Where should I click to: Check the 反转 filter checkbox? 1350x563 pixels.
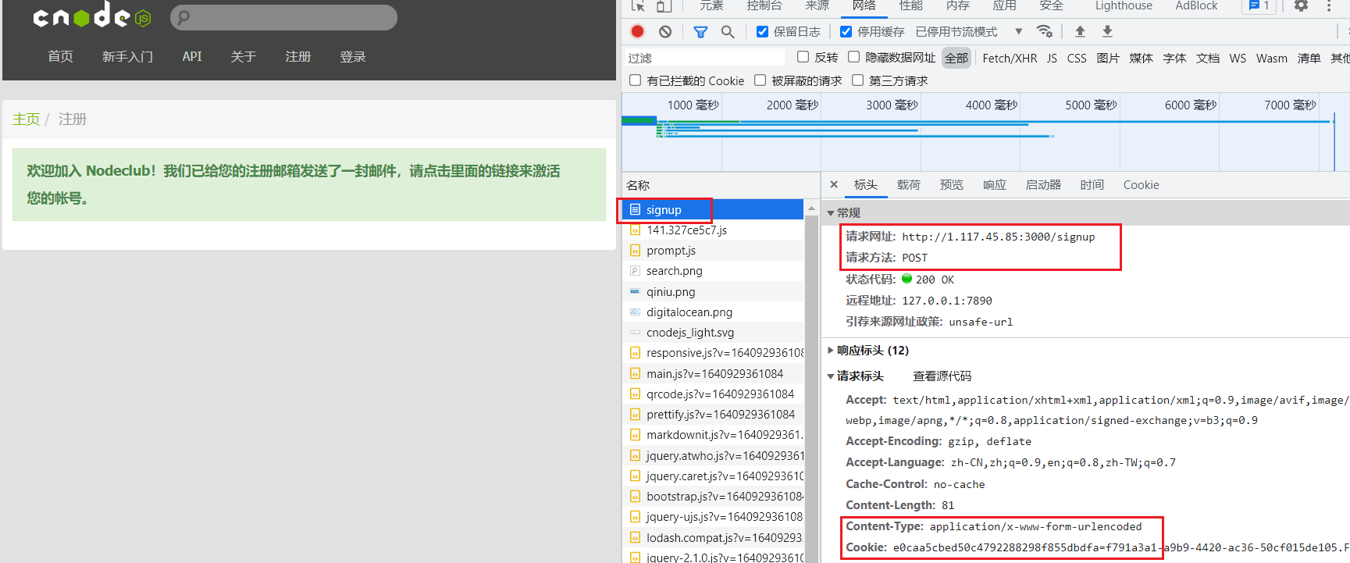803,57
